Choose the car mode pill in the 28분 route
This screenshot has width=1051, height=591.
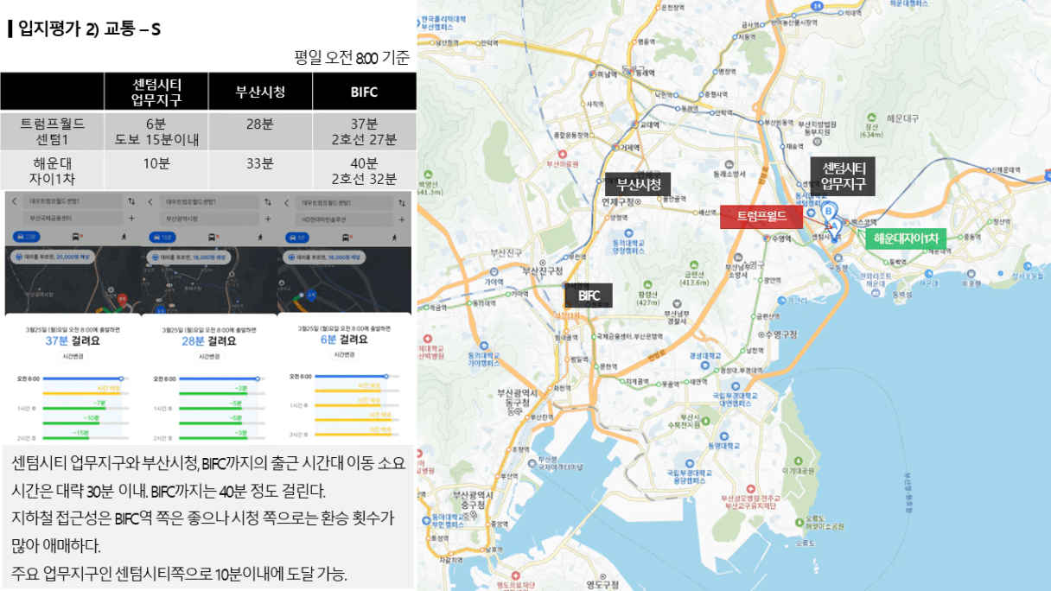(162, 237)
